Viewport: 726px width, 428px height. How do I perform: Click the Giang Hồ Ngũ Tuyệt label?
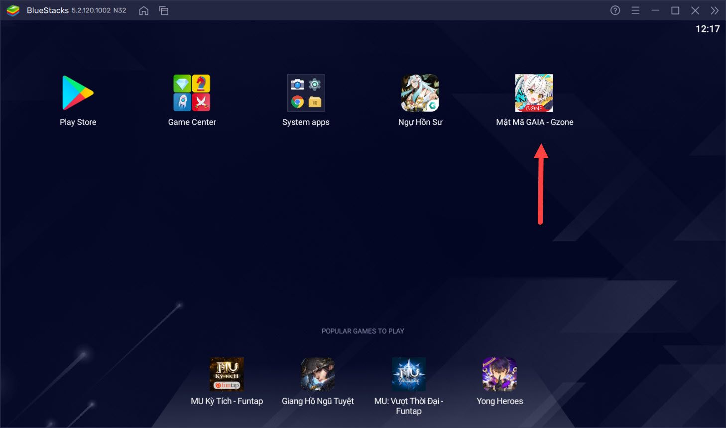pyautogui.click(x=318, y=401)
